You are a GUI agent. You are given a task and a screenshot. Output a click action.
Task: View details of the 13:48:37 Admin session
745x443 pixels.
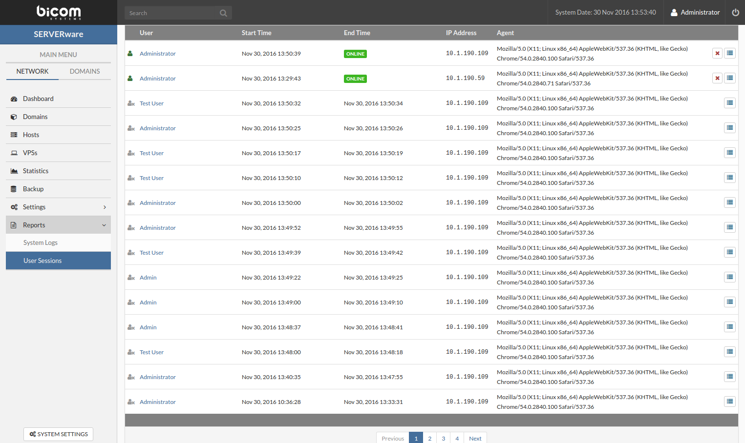(x=729, y=327)
